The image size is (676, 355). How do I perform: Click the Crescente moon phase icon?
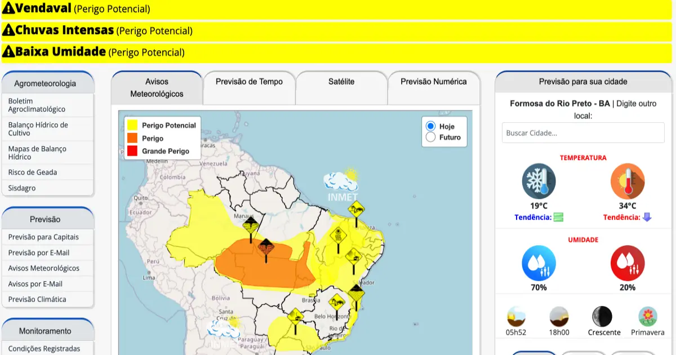[602, 316]
